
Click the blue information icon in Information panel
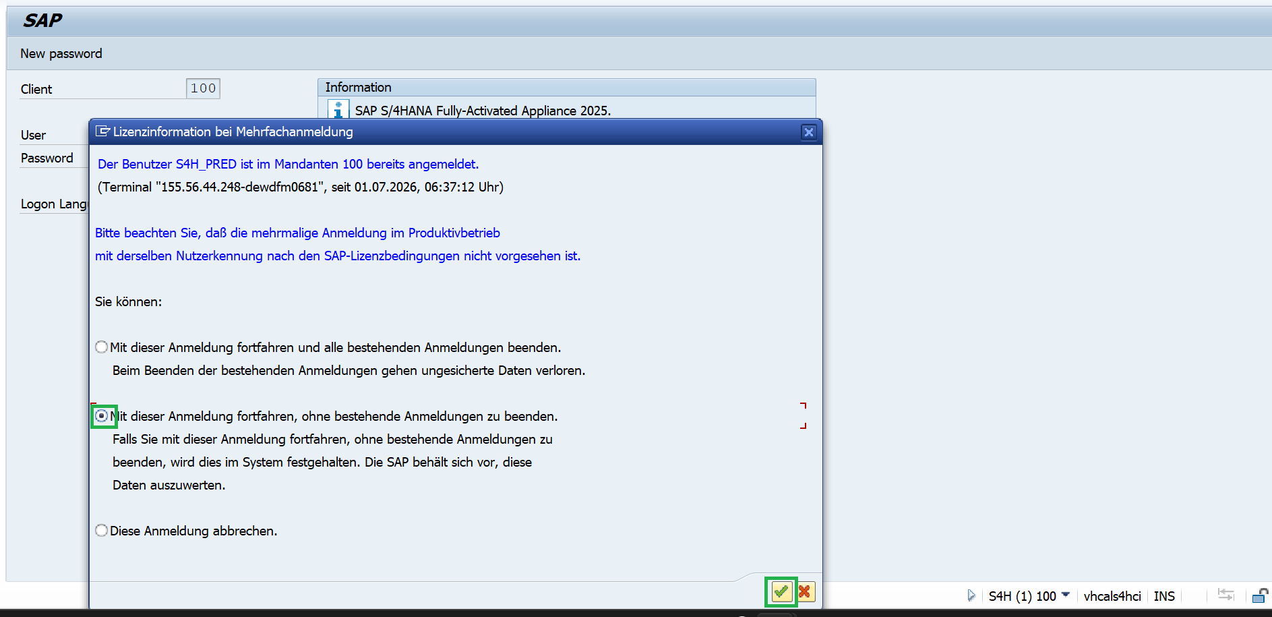pos(338,109)
